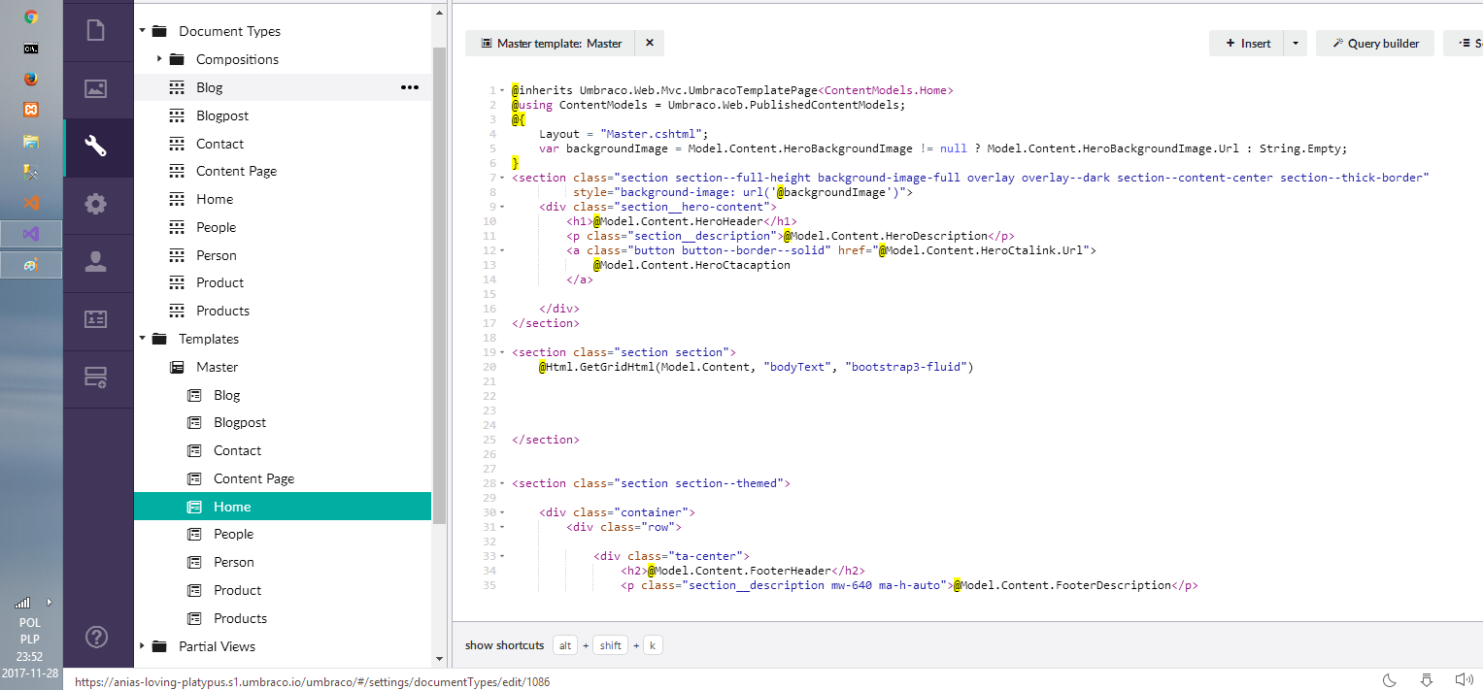Launch Firefox from the taskbar
The image size is (1483, 690).
[x=31, y=79]
